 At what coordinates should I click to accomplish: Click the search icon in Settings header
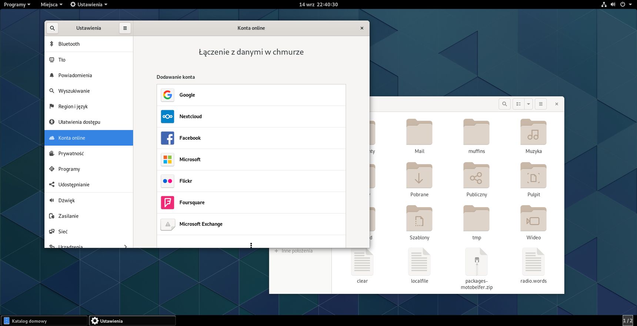click(52, 28)
